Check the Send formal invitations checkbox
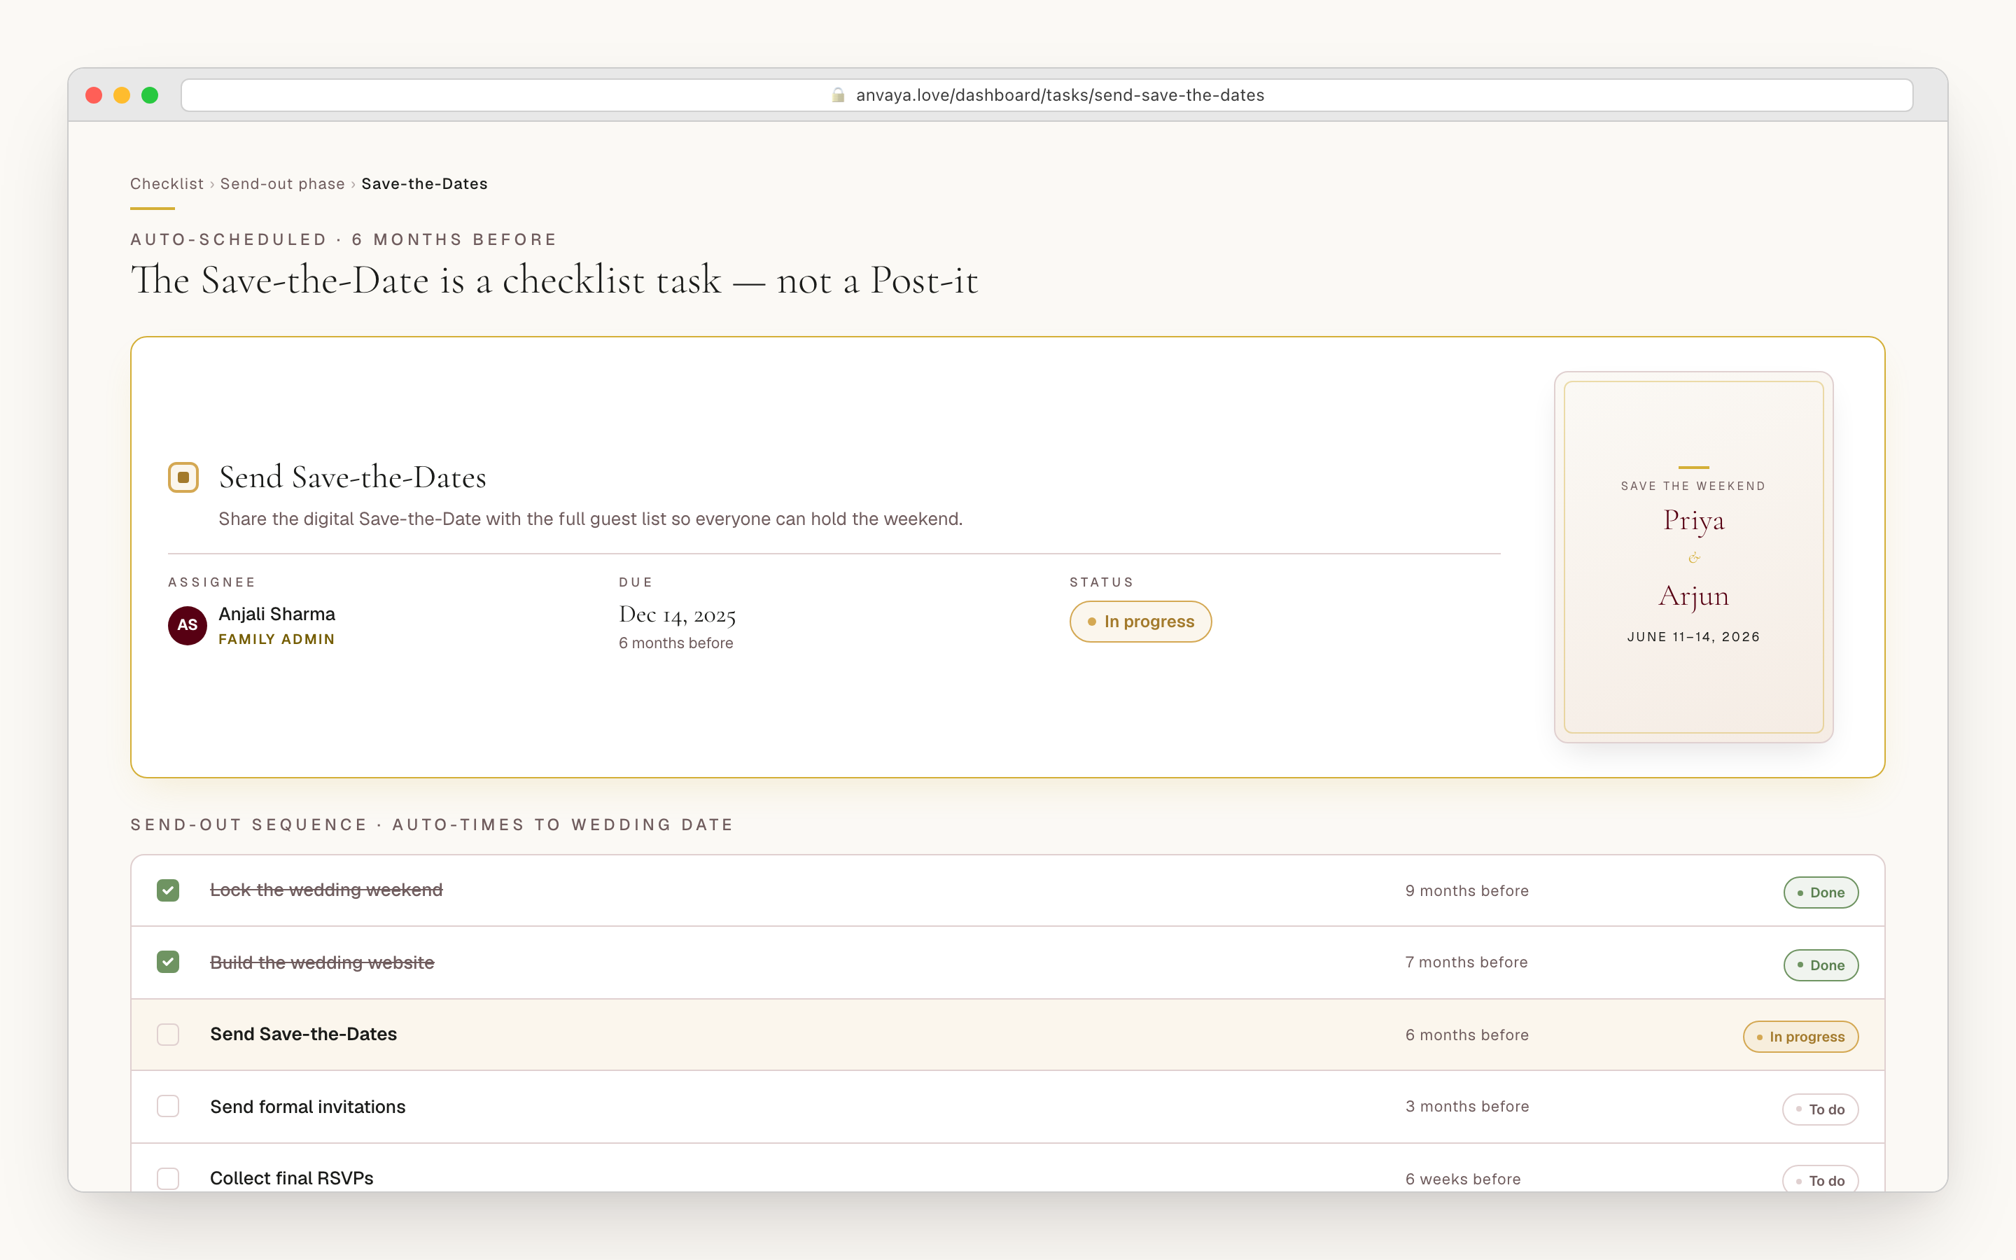 point(168,1106)
